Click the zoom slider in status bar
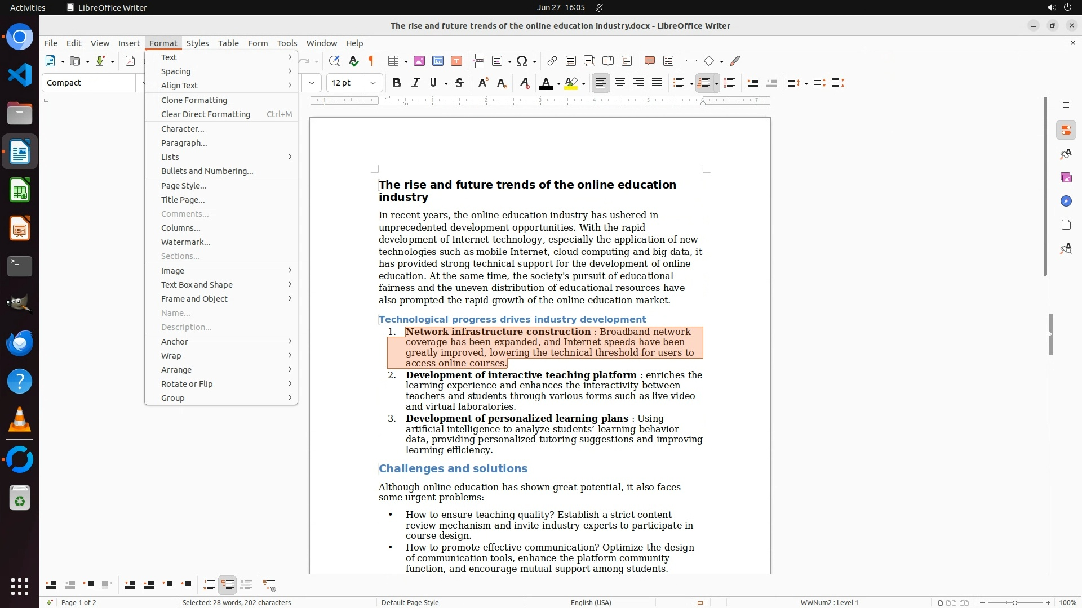1082x608 pixels. click(x=1014, y=602)
